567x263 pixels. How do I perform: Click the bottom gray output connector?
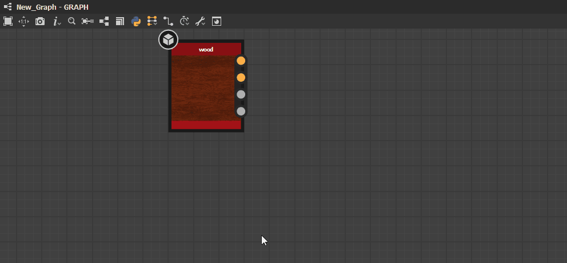point(241,111)
